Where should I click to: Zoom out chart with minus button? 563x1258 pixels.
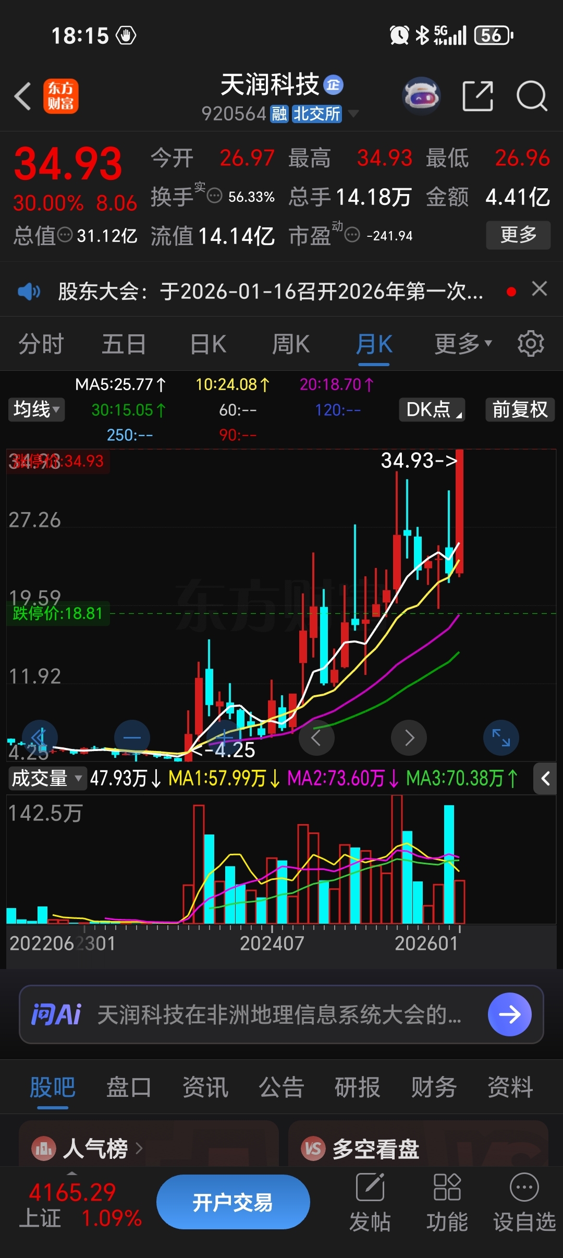click(x=132, y=737)
